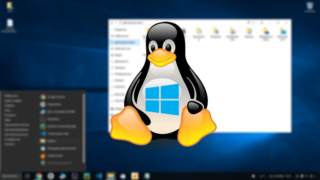Screen dimensions: 320x180
Task: Click the app grid icon in taskbar
Action: (27, 176)
